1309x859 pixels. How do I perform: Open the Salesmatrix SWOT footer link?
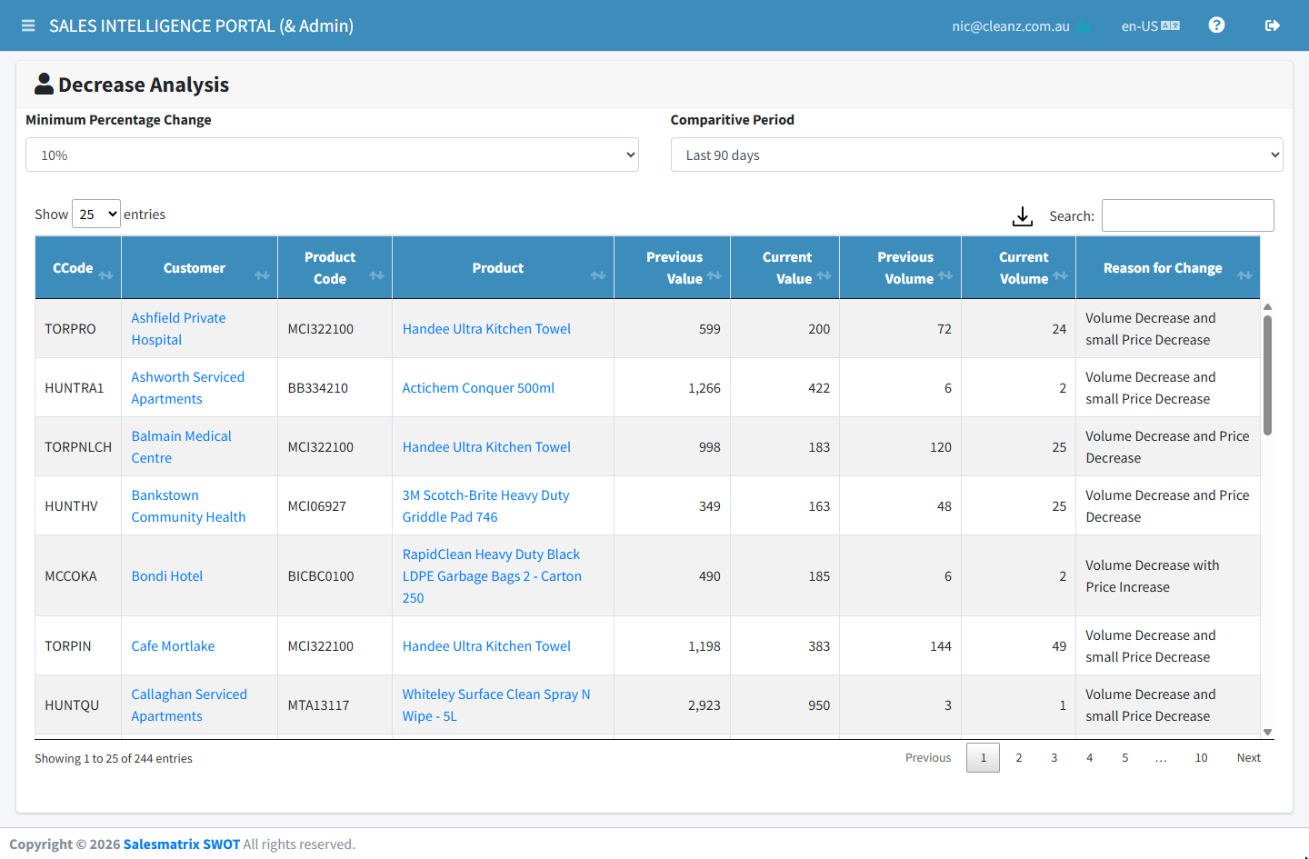[x=182, y=844]
